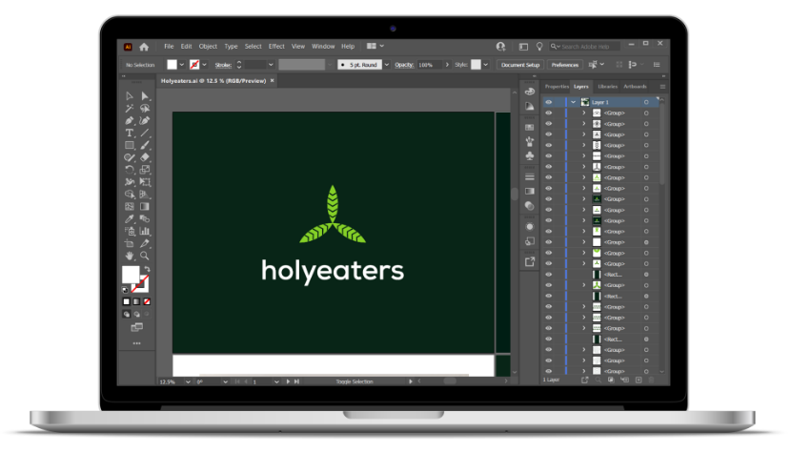791x453 pixels.
Task: Click Layer 1 target circle indicator
Action: pyautogui.click(x=647, y=102)
